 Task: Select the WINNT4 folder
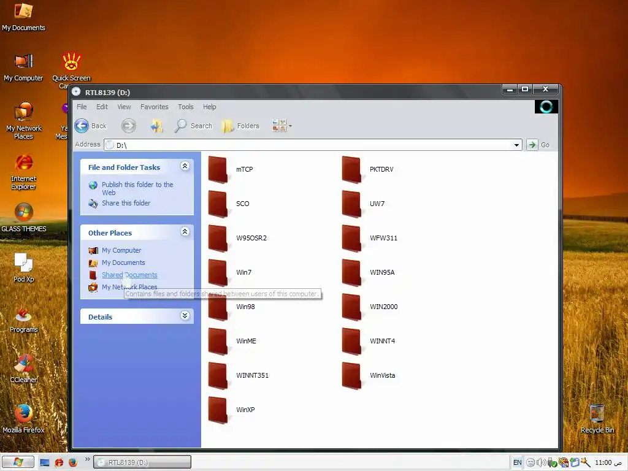pyautogui.click(x=369, y=342)
